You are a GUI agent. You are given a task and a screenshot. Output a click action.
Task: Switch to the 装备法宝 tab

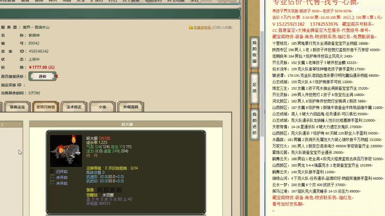click(x=17, y=107)
